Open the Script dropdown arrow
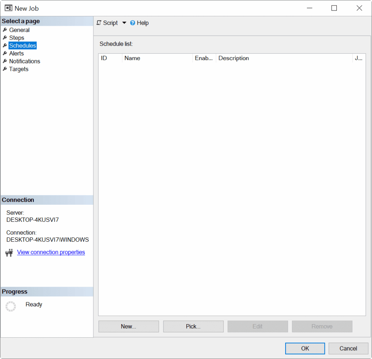Screen dimensions: 372x359 coord(124,23)
